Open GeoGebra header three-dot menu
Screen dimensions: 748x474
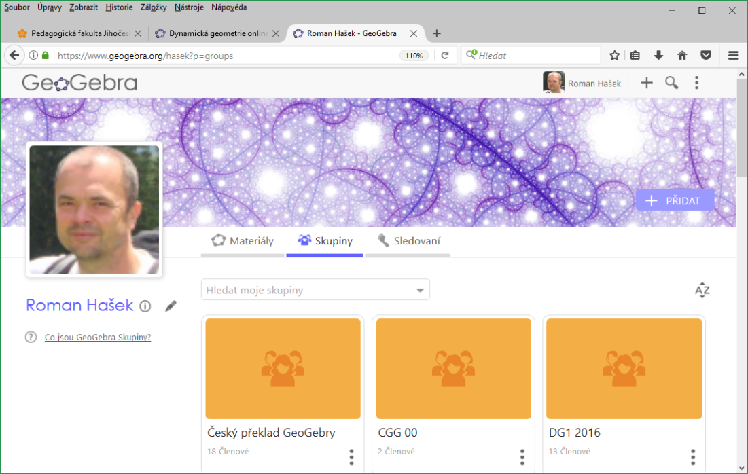point(696,82)
